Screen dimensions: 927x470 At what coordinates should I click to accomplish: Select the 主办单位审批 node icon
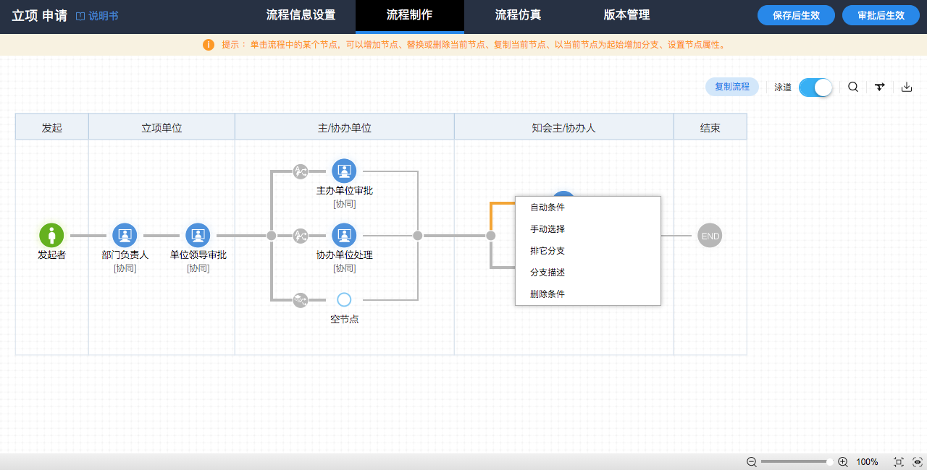click(344, 171)
